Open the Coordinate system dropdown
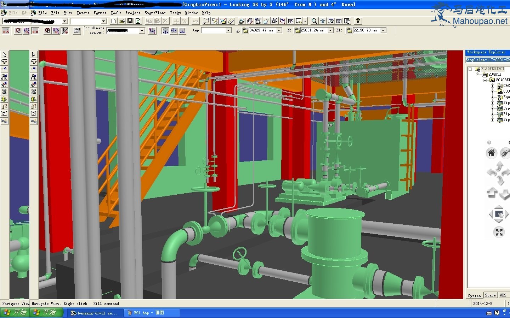510x318 pixels. (x=142, y=31)
